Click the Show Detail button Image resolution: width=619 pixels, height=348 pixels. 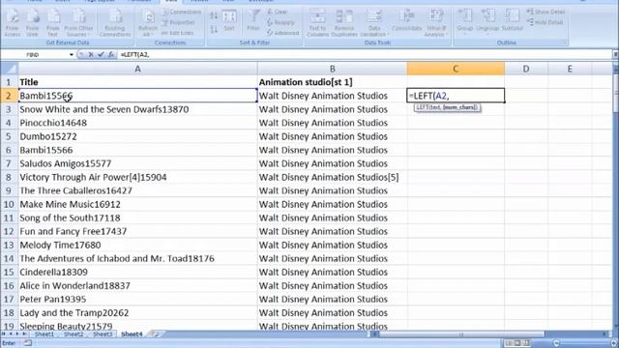[546, 12]
